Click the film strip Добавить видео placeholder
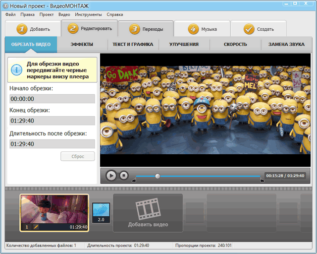Screen dimensions: 317x254 pyautogui.click(x=148, y=213)
